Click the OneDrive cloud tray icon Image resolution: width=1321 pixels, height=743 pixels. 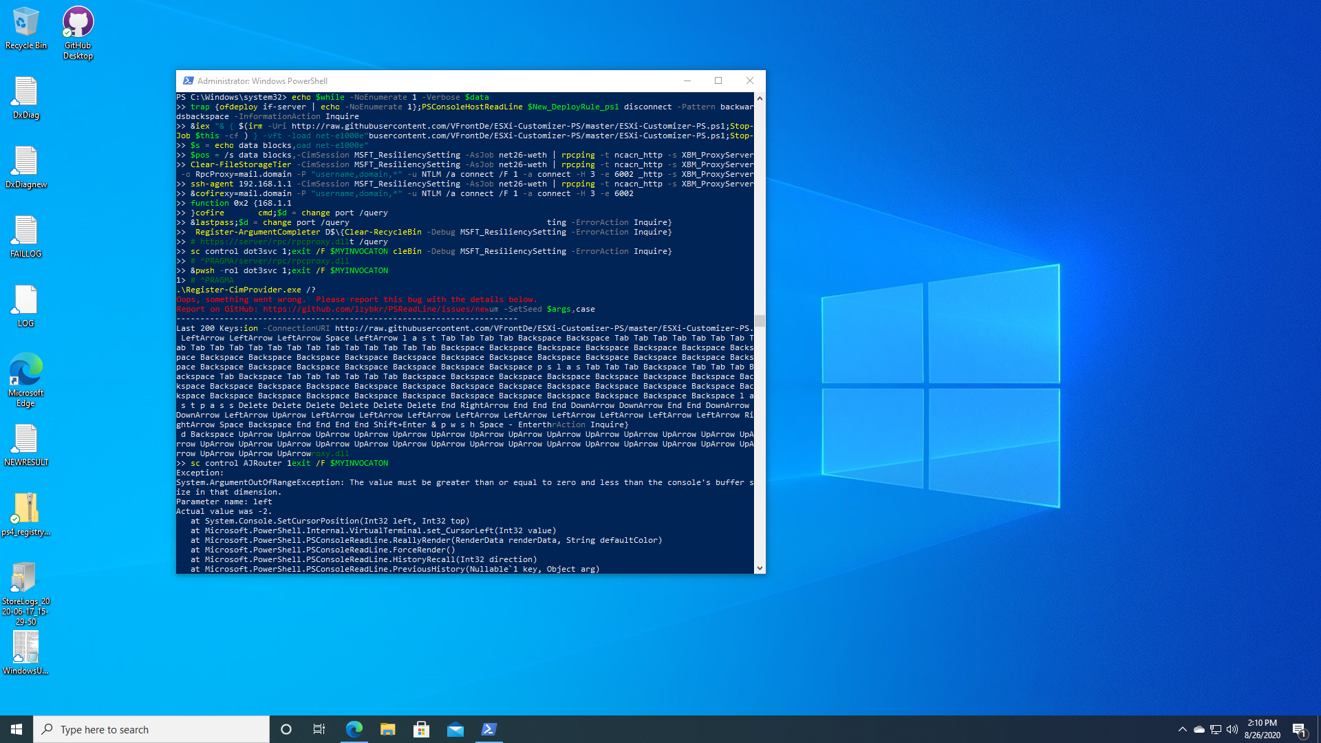[x=1199, y=729]
